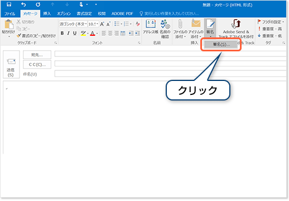Screen dimensions: 289x201
Task: Undo the last action in the quick access toolbar
Action: pyautogui.click(x=23, y=4)
